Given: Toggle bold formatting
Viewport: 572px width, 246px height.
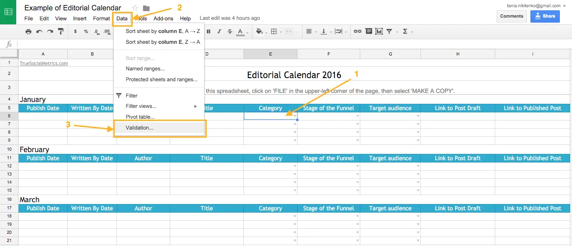Looking at the screenshot, I should pos(209,32).
